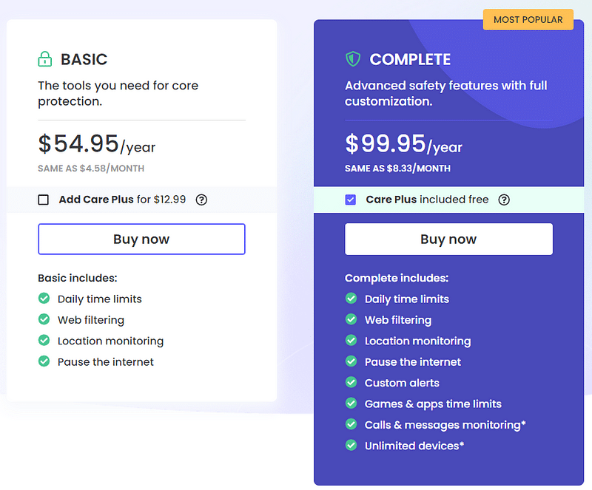Click the Most Popular badge
Image resolution: width=592 pixels, height=490 pixels.
pos(528,20)
